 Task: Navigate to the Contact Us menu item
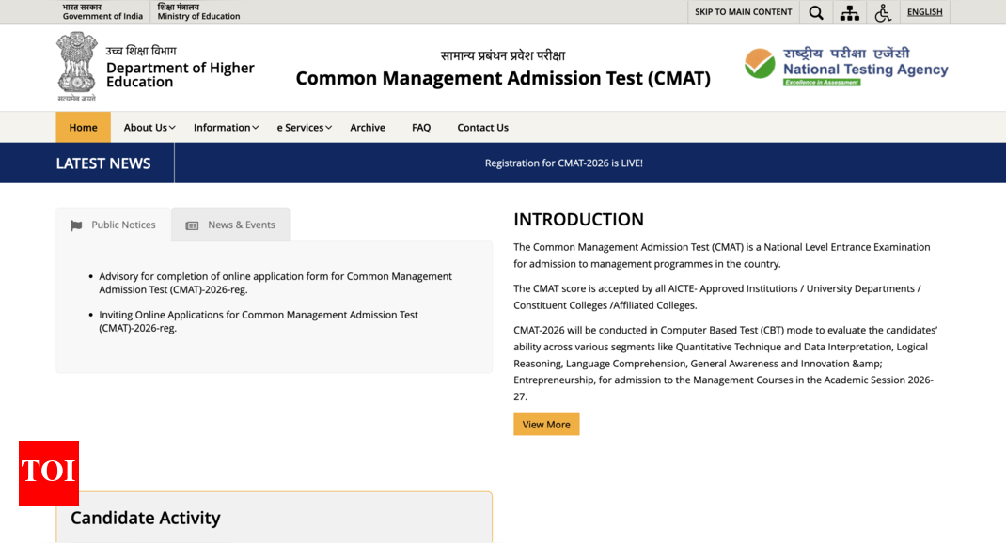(x=482, y=127)
